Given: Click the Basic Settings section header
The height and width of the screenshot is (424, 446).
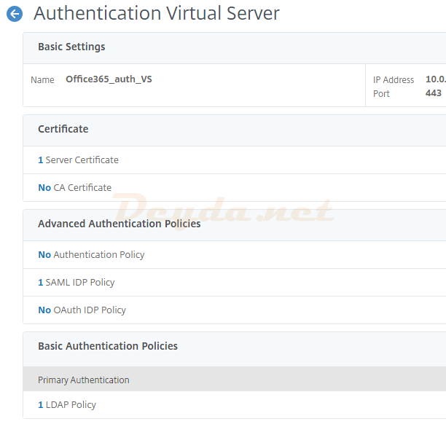Looking at the screenshot, I should click(71, 47).
